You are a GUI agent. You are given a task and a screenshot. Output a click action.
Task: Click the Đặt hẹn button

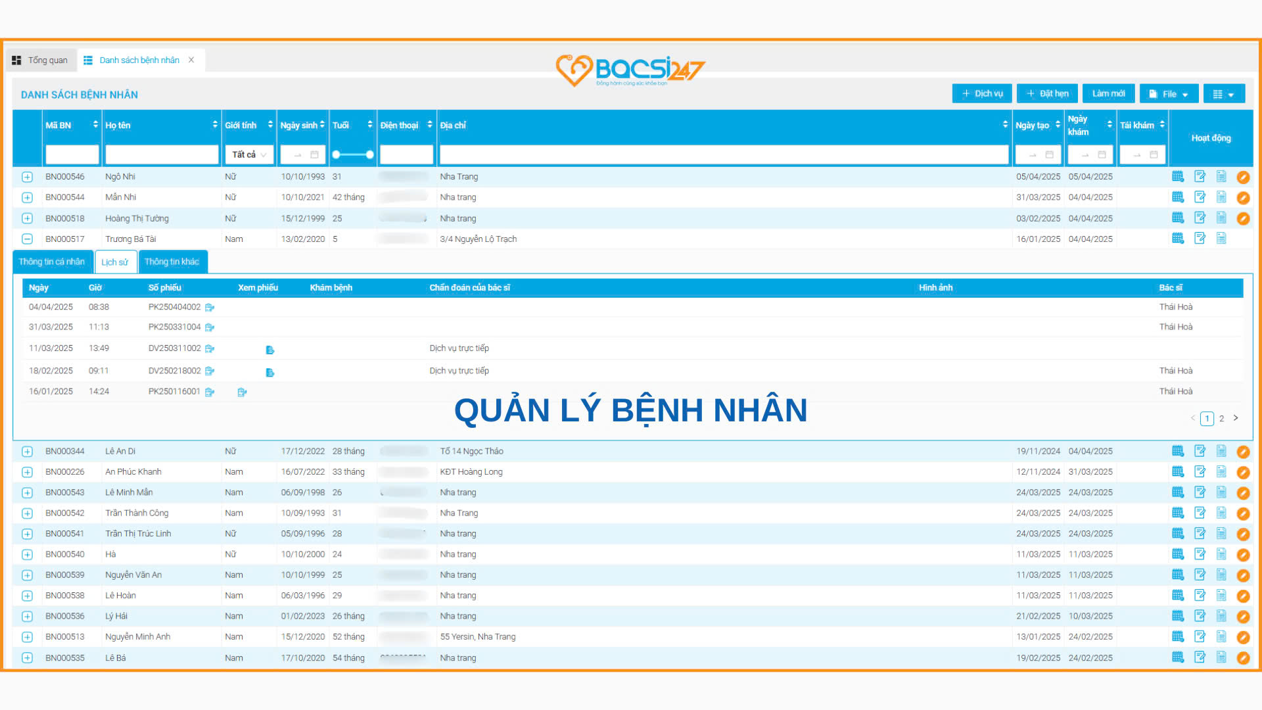(1047, 94)
